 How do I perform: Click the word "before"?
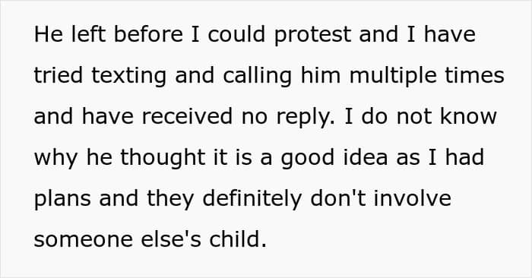148,34
